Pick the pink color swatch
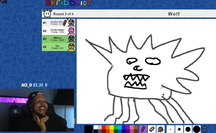Viewport: 216px width, 133px height. tap(132, 127)
